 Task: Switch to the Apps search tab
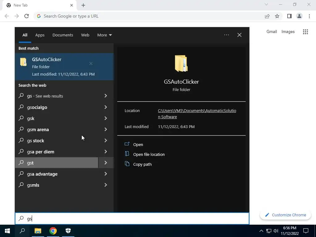point(40,35)
